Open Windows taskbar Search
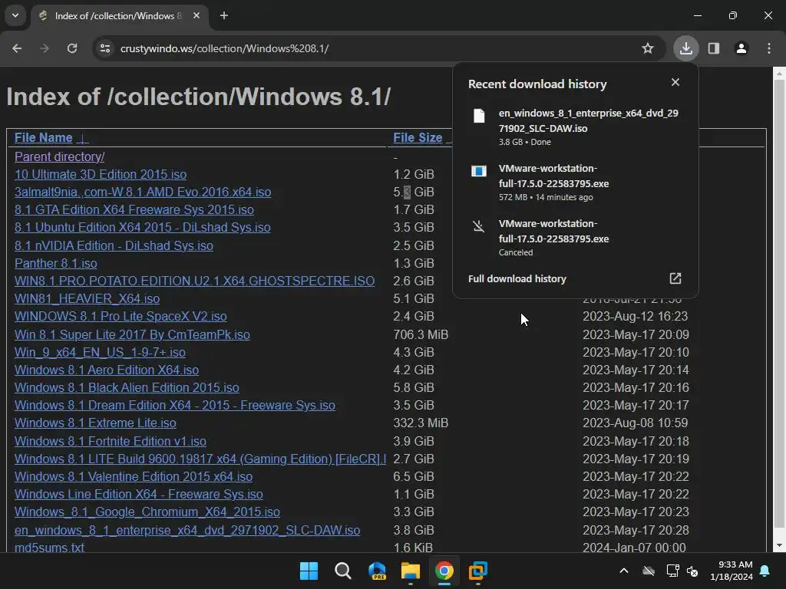786x589 pixels. 343,571
